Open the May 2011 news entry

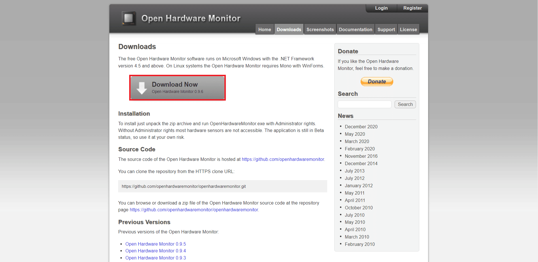click(355, 193)
